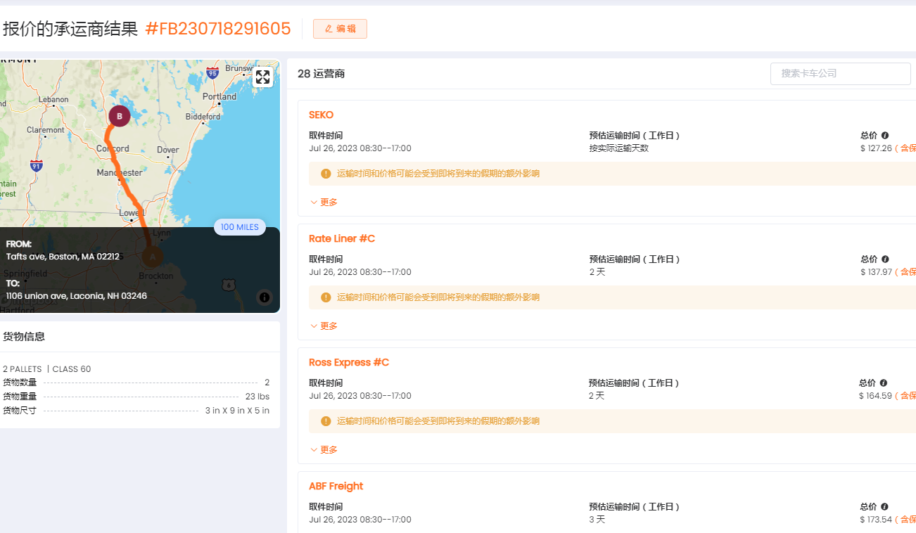Click the fullscreen map expand icon
Screen dimensions: 916x533
(262, 77)
